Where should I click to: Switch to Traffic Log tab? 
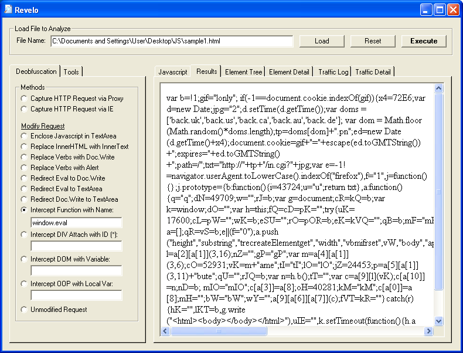click(333, 72)
